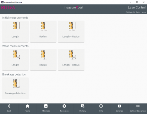Open the History log

tap(83, 108)
